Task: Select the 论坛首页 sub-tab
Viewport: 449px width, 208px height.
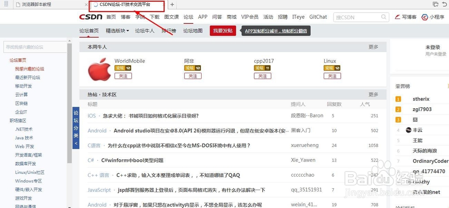Action: [89, 31]
